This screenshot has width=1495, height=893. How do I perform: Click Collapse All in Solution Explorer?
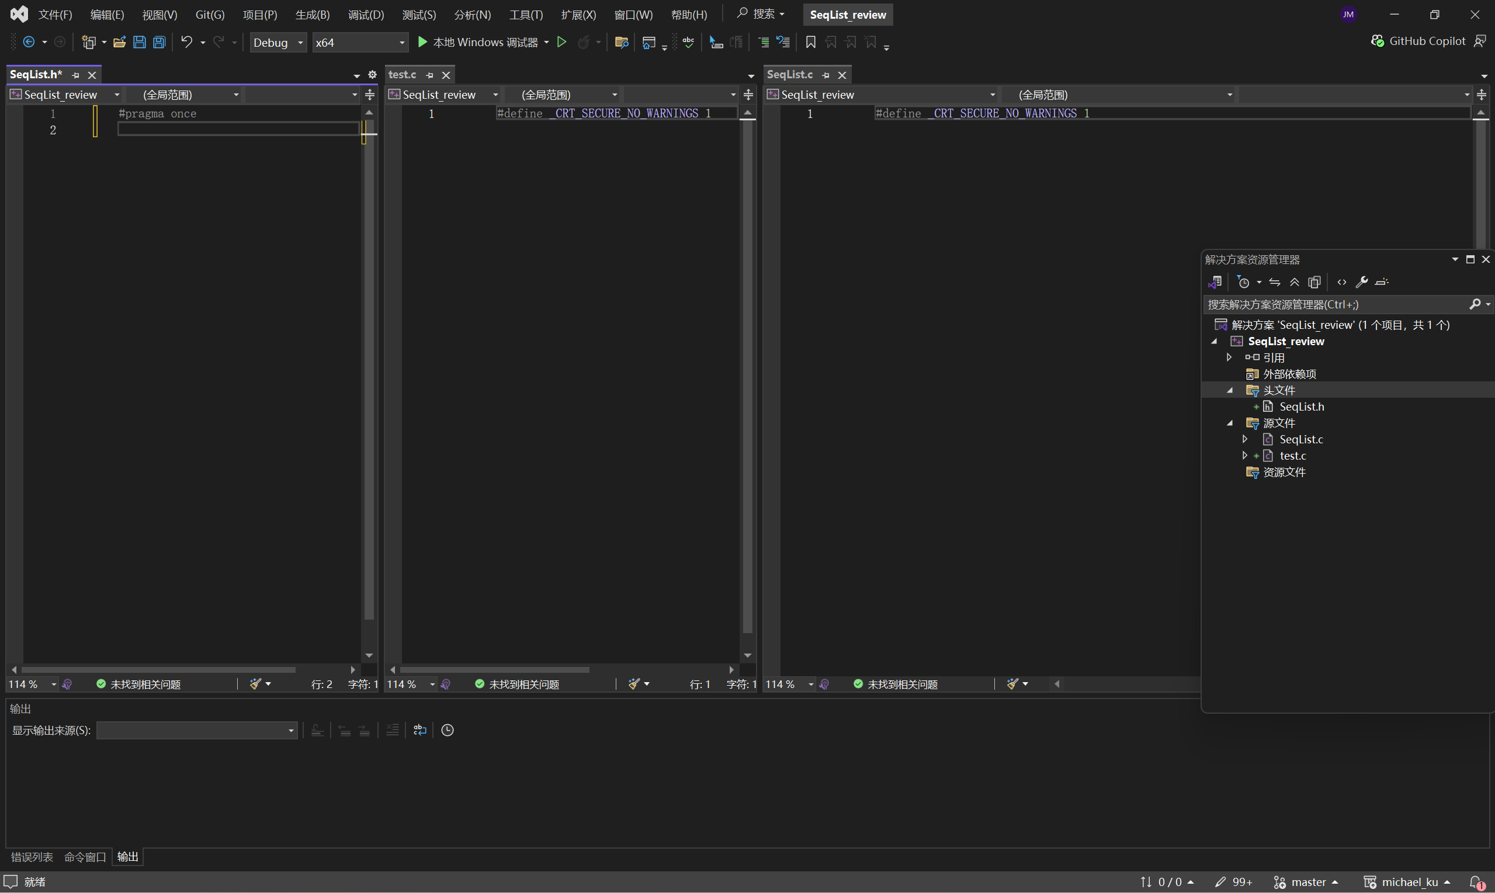tap(1295, 282)
